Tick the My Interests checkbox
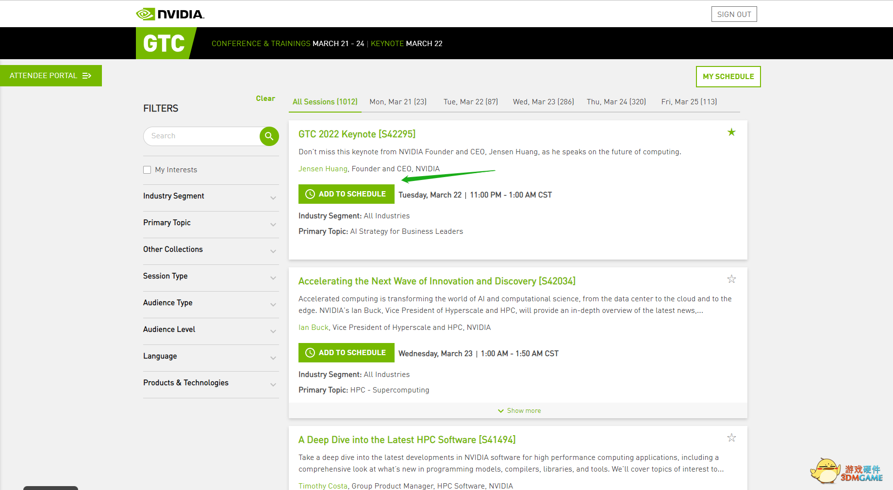893x490 pixels. click(x=147, y=170)
